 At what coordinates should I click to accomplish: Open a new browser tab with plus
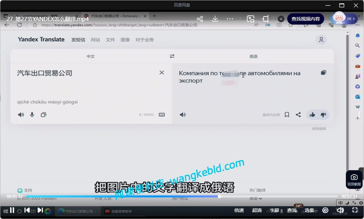point(154,16)
